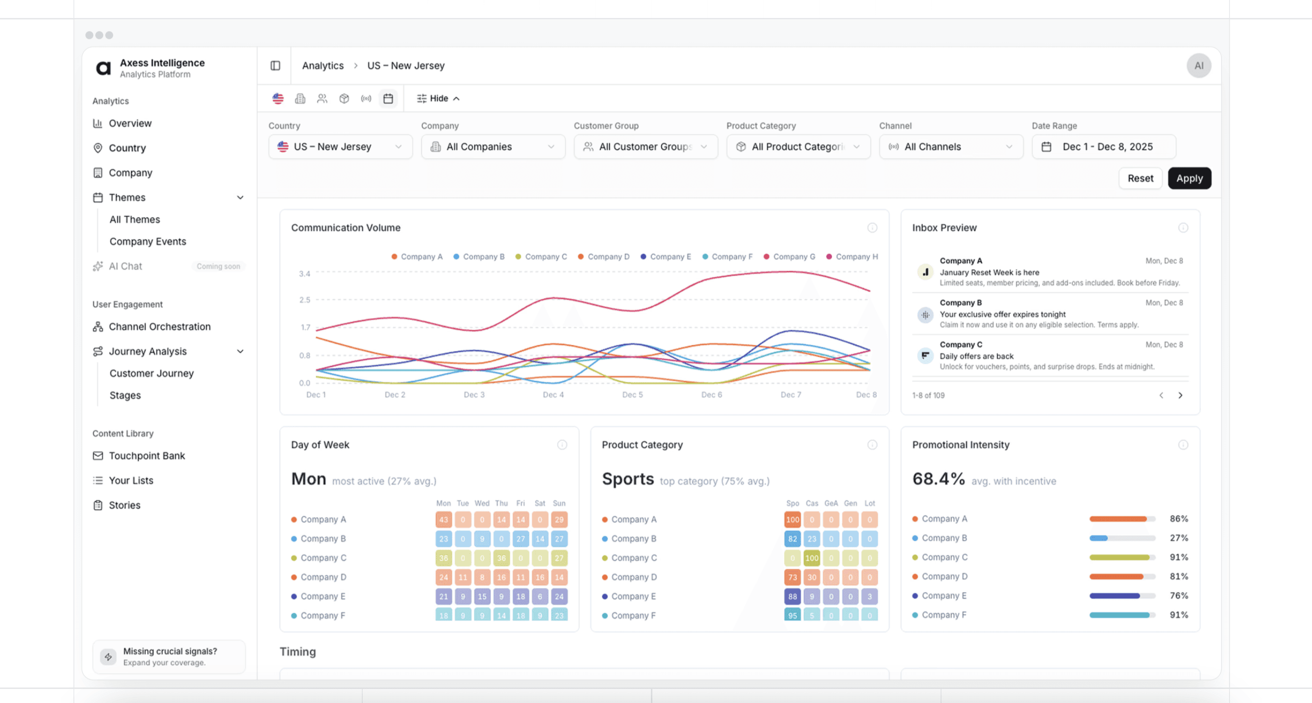The height and width of the screenshot is (703, 1312).
Task: Open Communication Volume info icon
Action: click(872, 228)
